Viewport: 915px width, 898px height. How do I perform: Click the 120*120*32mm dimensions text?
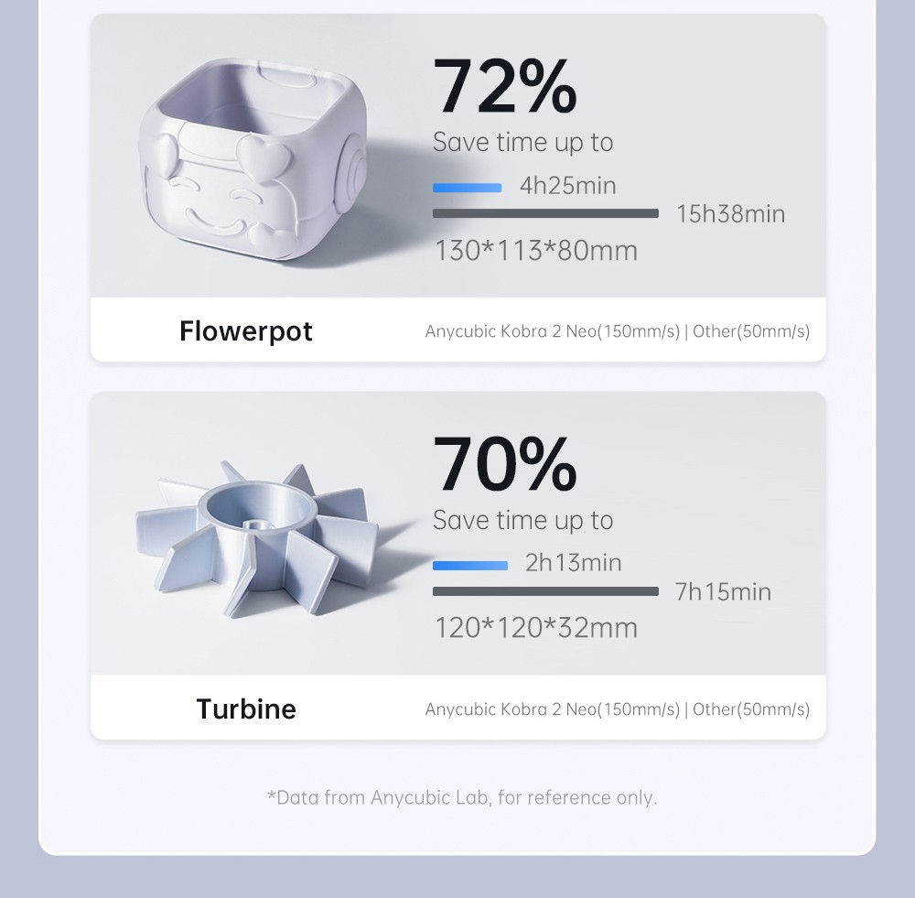[535, 628]
